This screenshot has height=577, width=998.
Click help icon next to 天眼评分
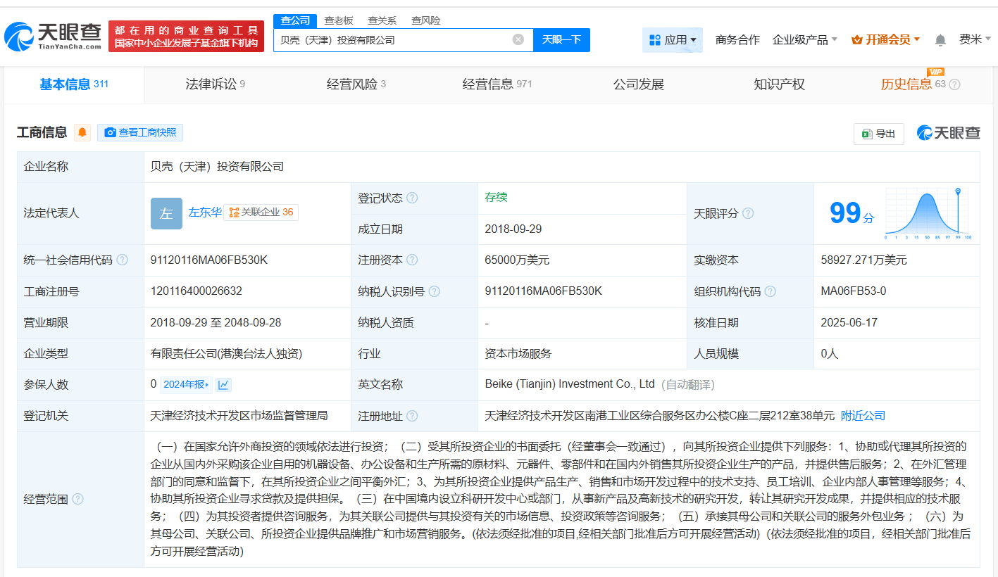748,213
